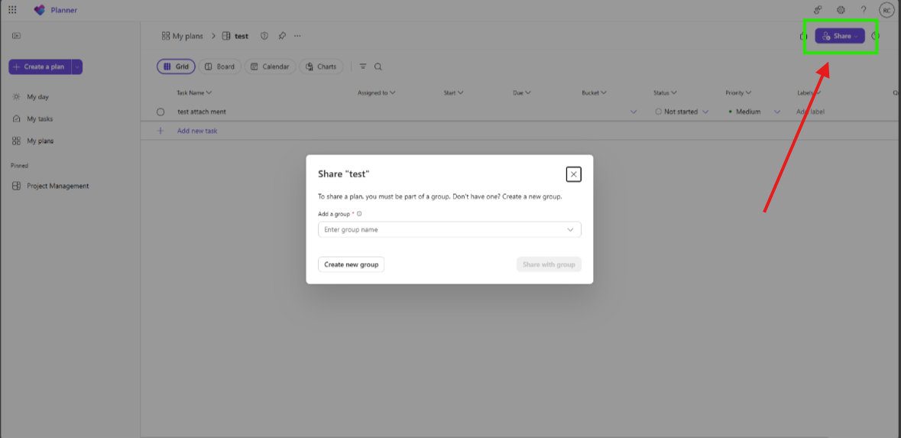Open the app launcher grid icon
Image resolution: width=901 pixels, height=438 pixels.
point(12,10)
